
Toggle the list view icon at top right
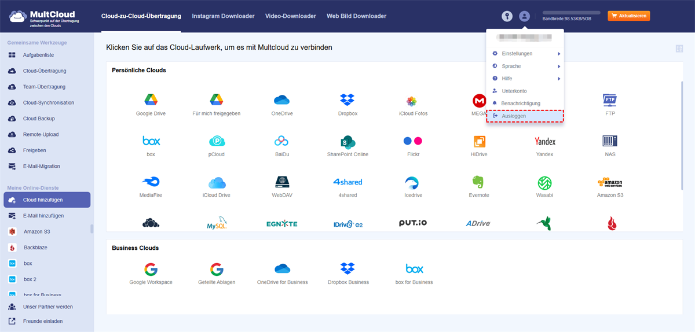coord(679,49)
